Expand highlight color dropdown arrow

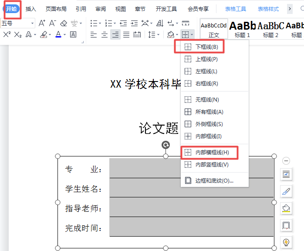[x=50, y=35]
